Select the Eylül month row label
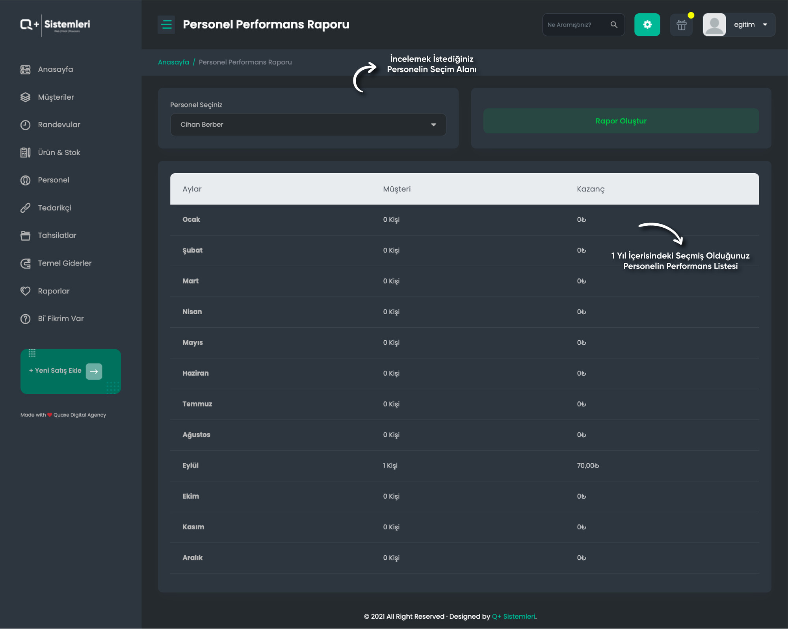Viewport: 788px width, 629px height. tap(190, 466)
